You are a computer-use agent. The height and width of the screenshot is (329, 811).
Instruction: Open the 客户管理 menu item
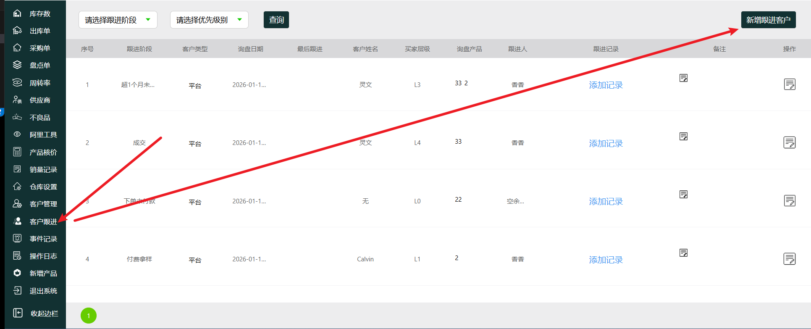pos(43,204)
